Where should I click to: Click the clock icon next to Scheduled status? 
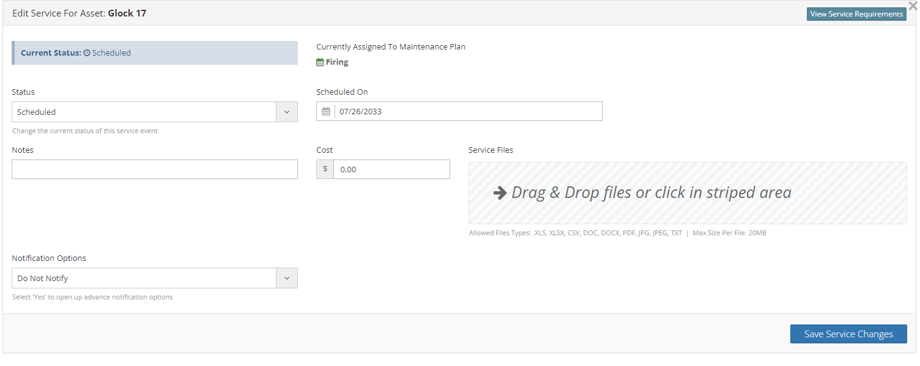[87, 53]
